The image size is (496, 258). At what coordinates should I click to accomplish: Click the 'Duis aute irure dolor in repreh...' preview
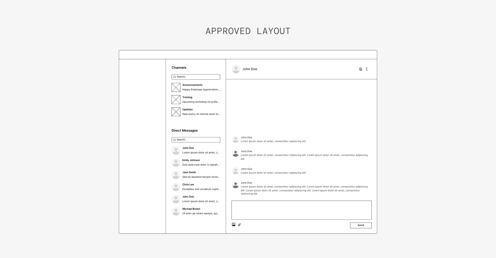[x=201, y=165]
